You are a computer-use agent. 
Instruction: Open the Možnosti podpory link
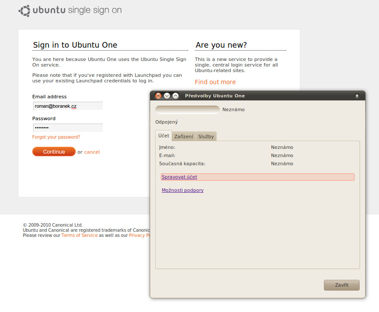click(182, 190)
